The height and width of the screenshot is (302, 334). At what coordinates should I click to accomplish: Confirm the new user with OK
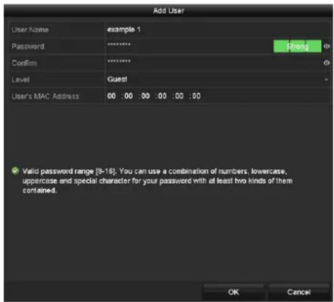tap(234, 292)
